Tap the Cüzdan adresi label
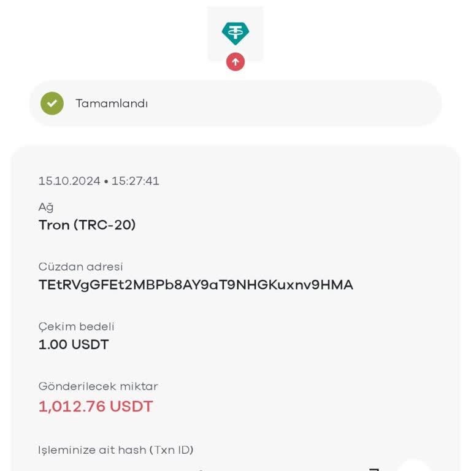Viewport: 471px width, 471px height. 81,267
